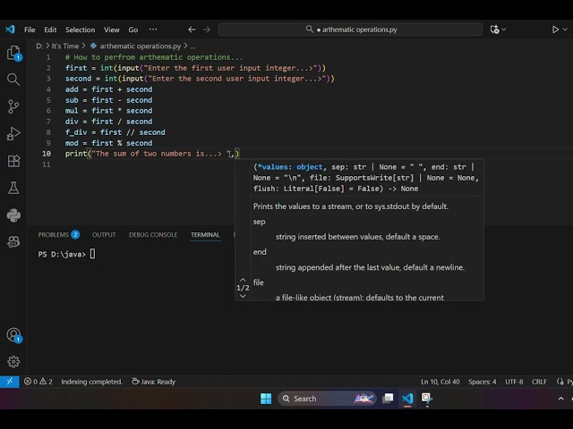This screenshot has width=573, height=429.
Task: Open the Source Control view
Action: (x=13, y=106)
